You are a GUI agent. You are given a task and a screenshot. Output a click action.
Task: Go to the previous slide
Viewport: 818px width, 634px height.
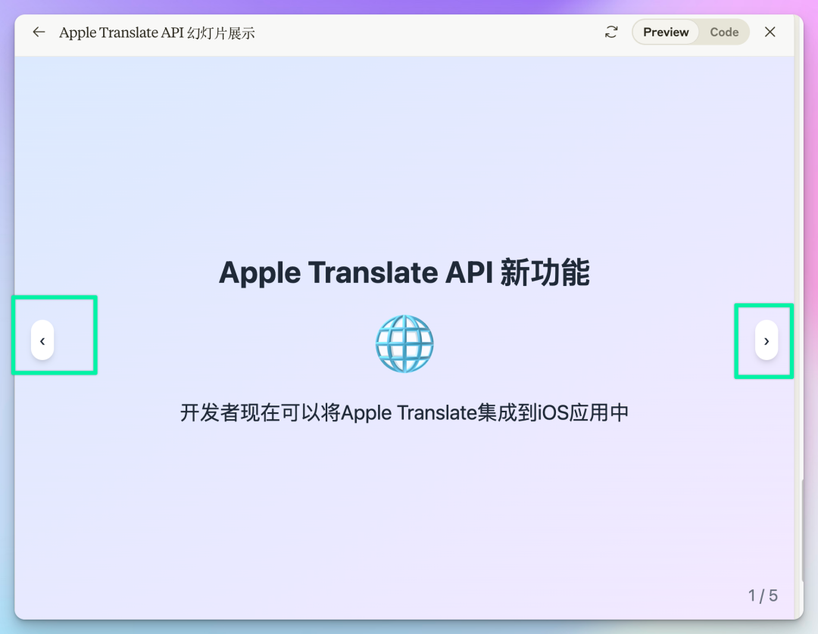point(42,340)
